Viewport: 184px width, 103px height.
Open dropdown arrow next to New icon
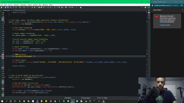[3, 7]
